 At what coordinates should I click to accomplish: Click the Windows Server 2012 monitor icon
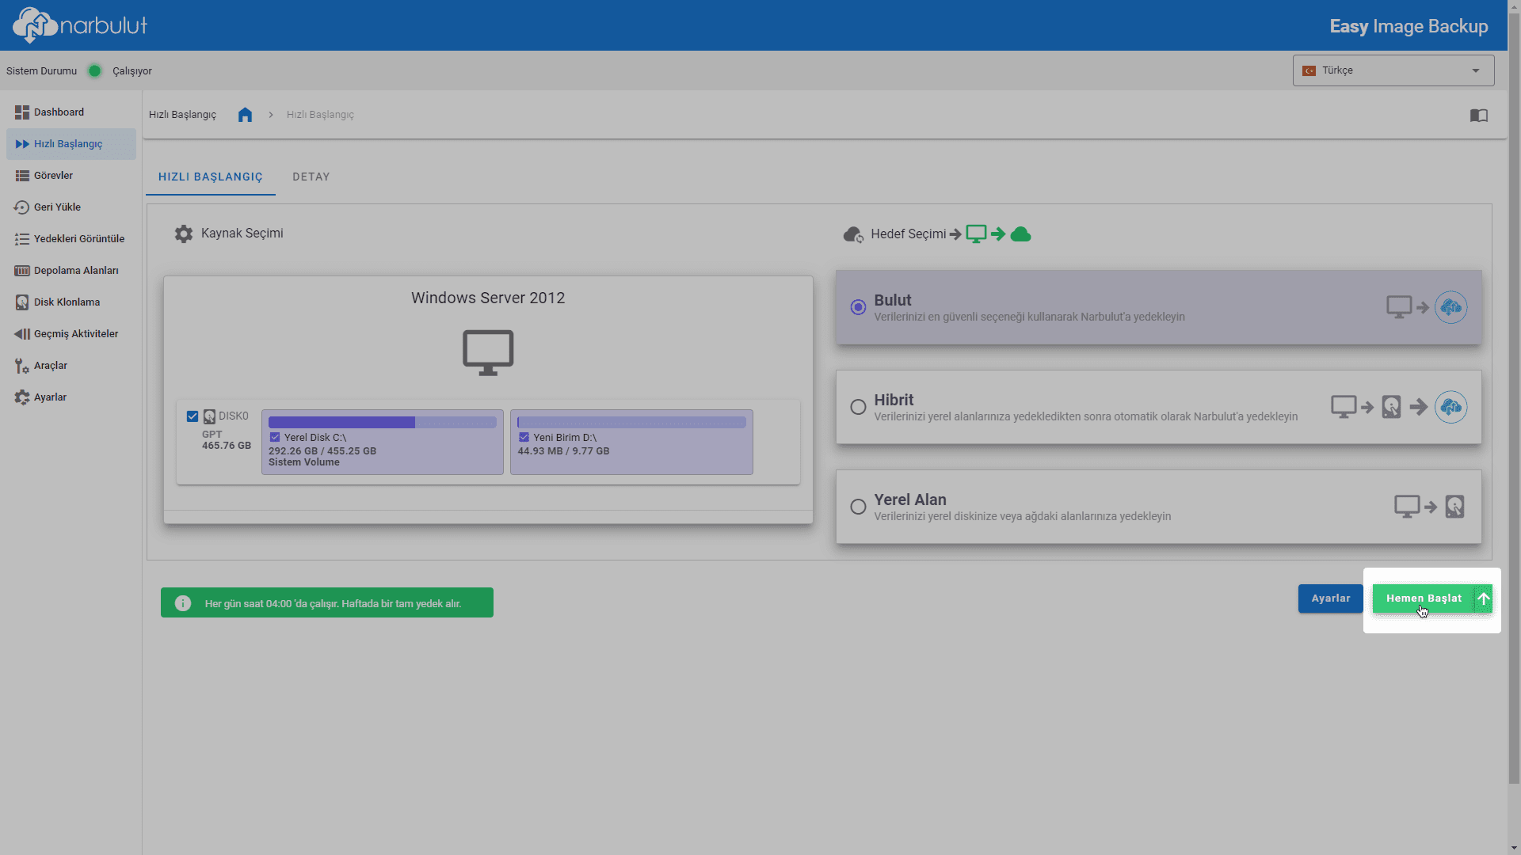point(488,352)
